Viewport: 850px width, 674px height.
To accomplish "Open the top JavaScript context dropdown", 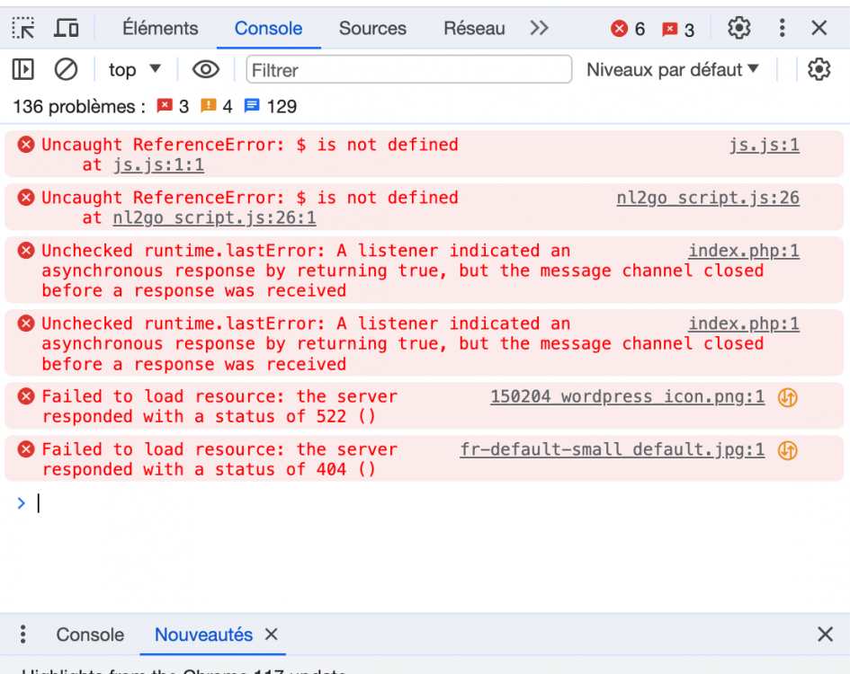I will (134, 69).
